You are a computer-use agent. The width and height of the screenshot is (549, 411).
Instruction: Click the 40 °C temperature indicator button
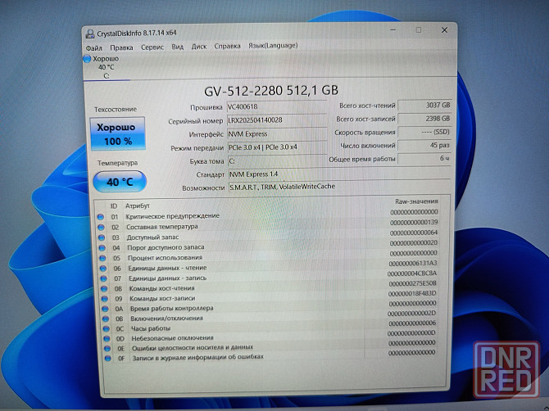tap(120, 182)
